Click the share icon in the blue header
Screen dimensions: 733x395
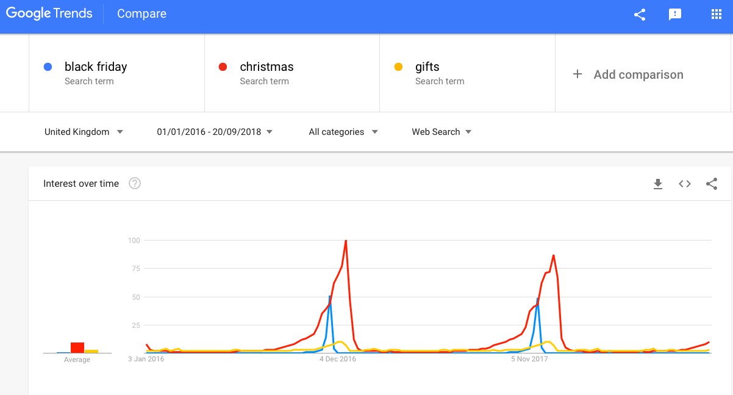[640, 15]
